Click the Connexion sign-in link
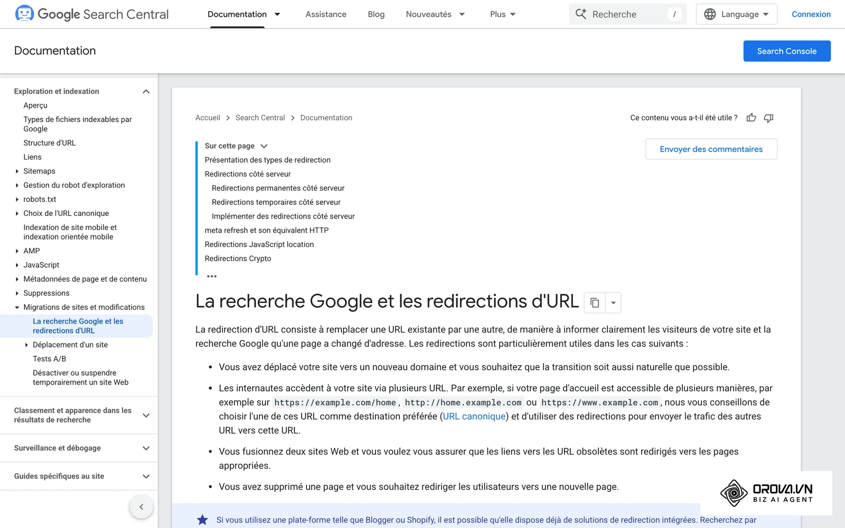The height and width of the screenshot is (528, 845). (x=811, y=14)
